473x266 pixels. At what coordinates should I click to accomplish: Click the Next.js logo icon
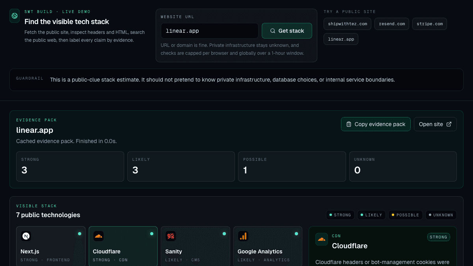click(x=26, y=236)
